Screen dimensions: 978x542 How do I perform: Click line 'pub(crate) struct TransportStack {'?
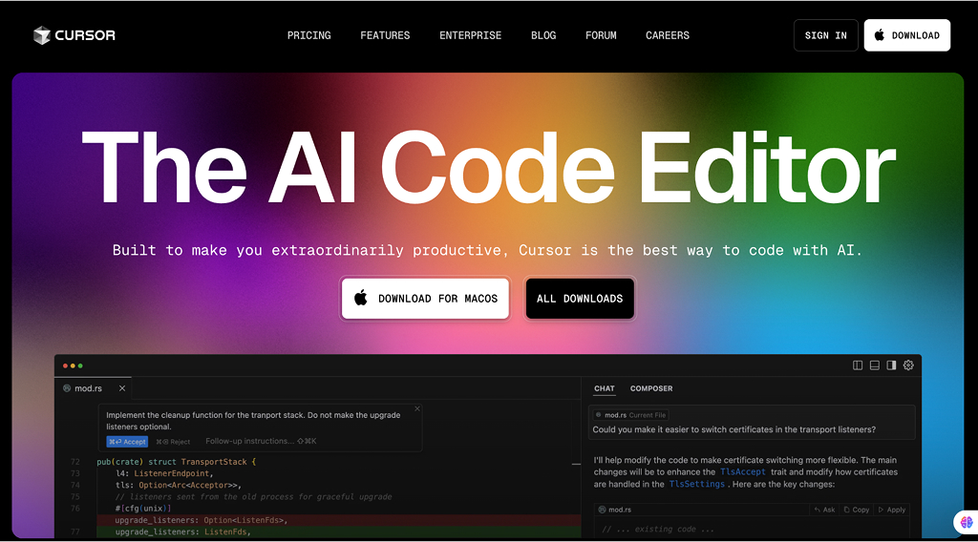point(177,462)
